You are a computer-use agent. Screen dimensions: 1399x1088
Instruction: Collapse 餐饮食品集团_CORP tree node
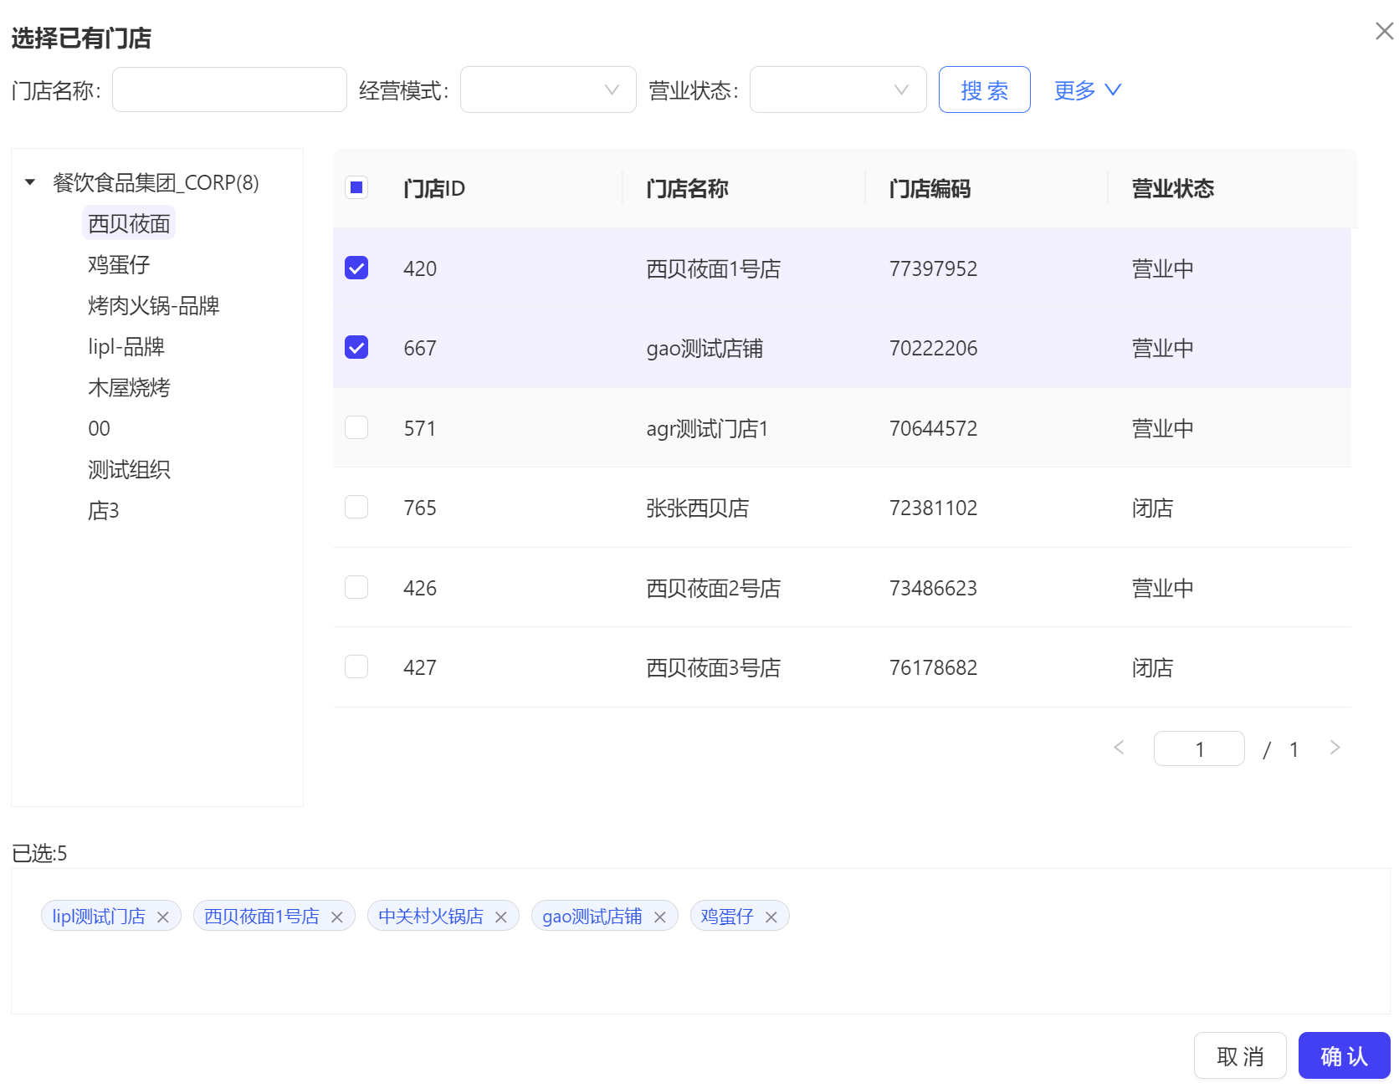tap(30, 182)
